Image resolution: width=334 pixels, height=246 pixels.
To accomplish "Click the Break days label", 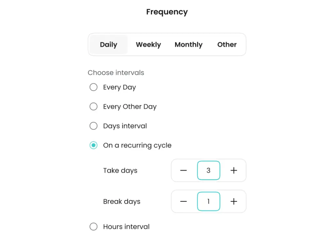I will click(x=121, y=201).
